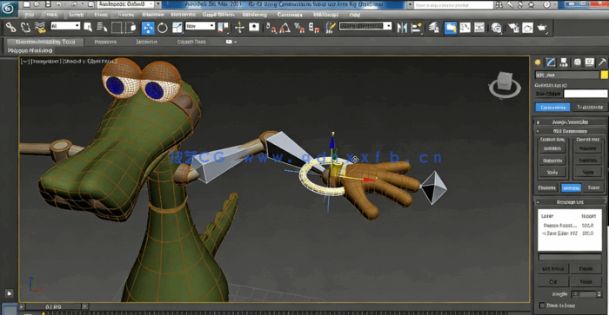Screen dimensions: 609x315
Task: Switch to the Create command panel
Action: [538, 62]
